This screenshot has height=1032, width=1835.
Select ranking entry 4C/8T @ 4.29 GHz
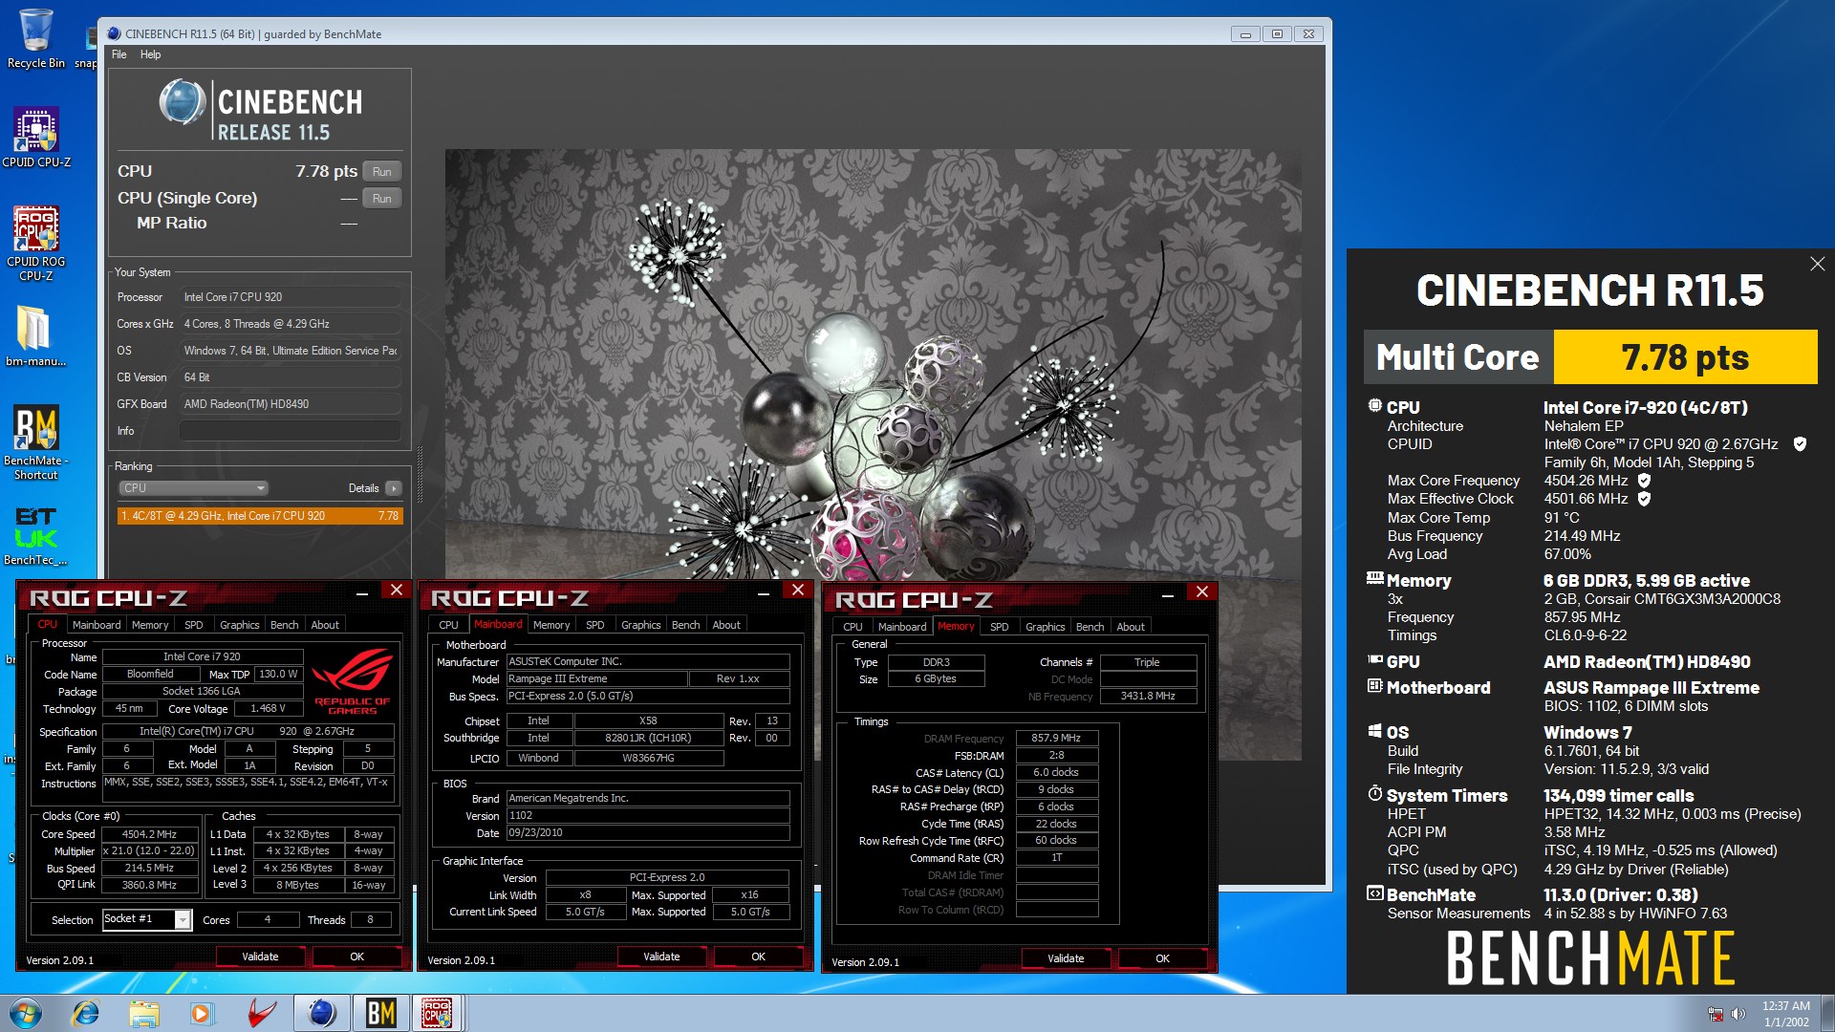pos(260,516)
